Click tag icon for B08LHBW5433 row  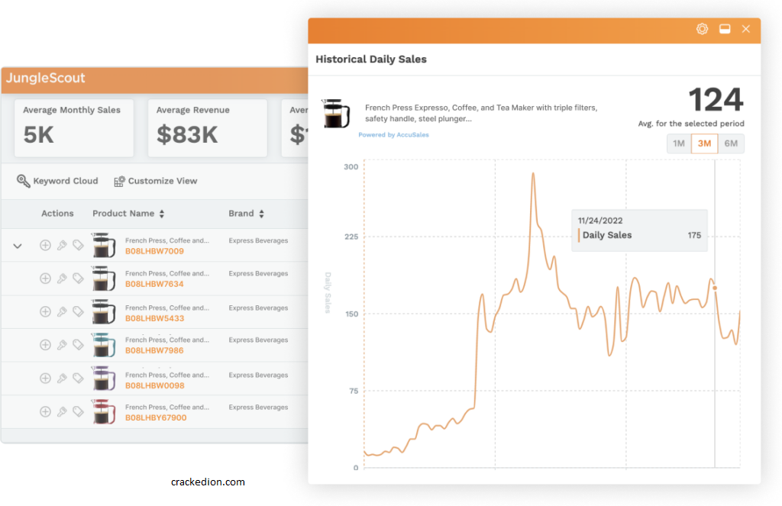(79, 311)
